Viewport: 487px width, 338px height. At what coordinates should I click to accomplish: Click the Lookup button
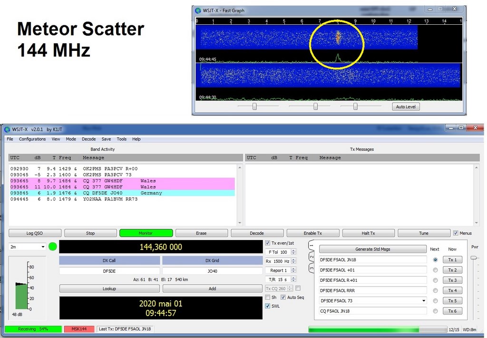coord(109,288)
